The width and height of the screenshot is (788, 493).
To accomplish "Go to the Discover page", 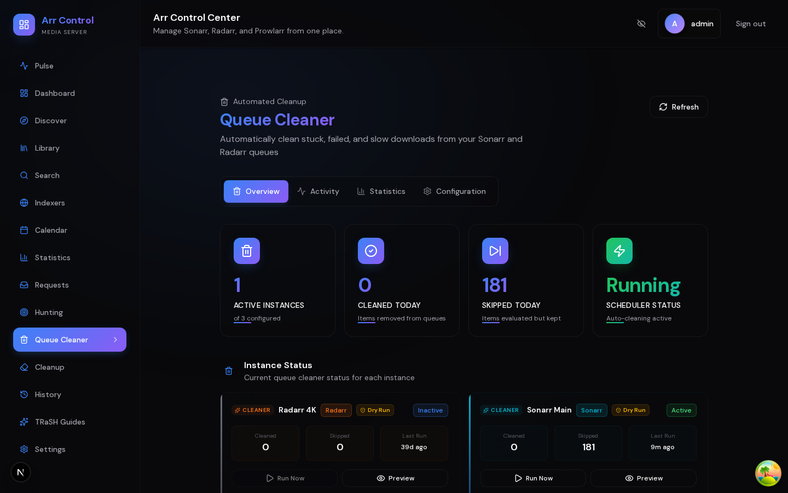I will point(69,121).
